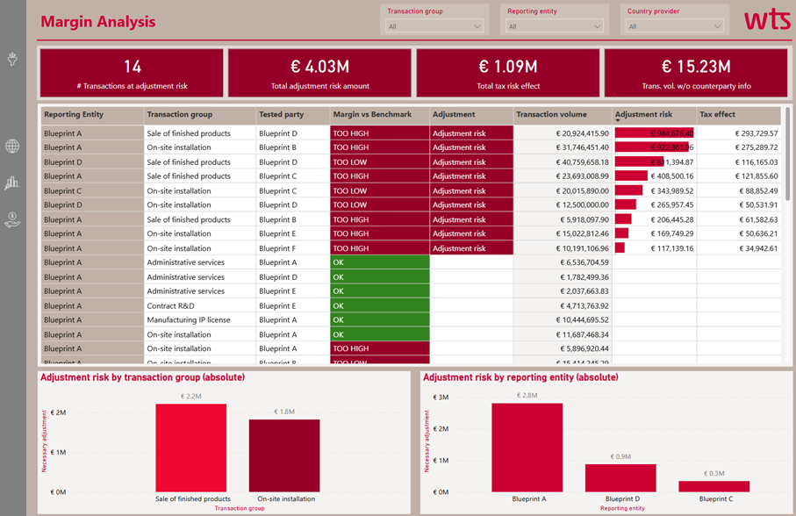Expand the Transaction group dropdown
796x516 pixels.
pyautogui.click(x=434, y=26)
